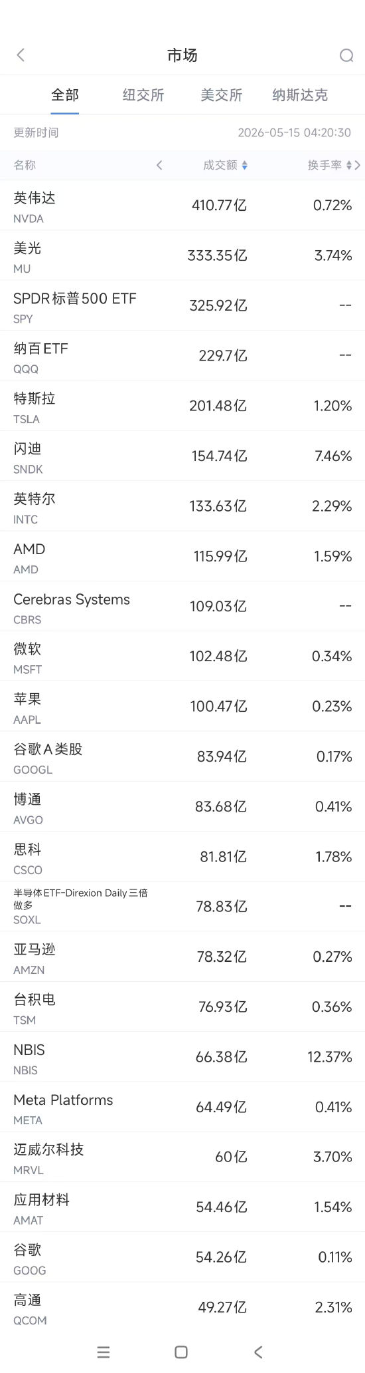
Task: Open 半导体ETF SOXL row
Action: click(x=183, y=907)
